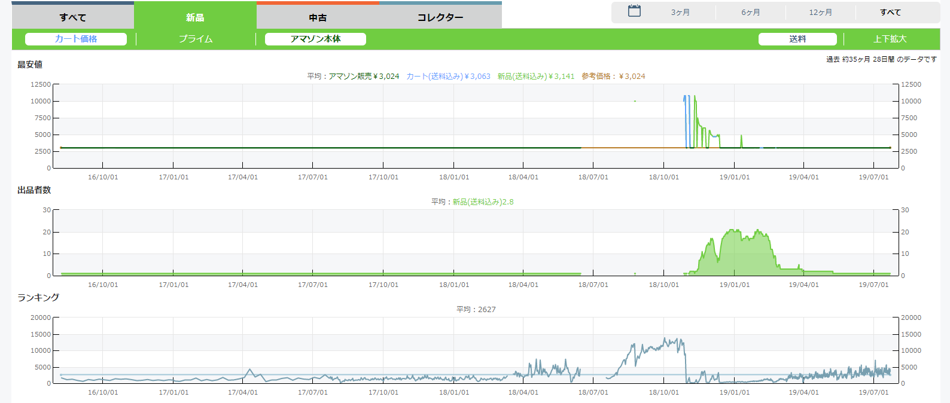Viewport: 950px width, 403px height.
Task: Click the blue カート(送料込み) legend label
Action: click(x=448, y=77)
